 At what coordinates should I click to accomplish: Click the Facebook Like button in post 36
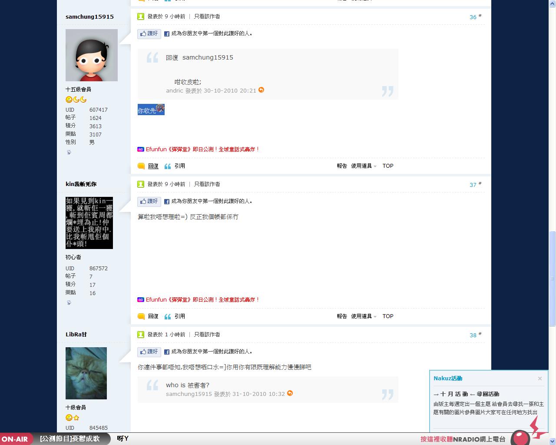tap(149, 34)
